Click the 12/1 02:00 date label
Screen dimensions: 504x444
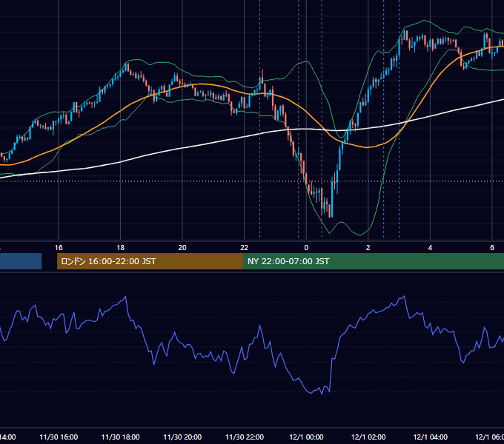[x=368, y=437]
